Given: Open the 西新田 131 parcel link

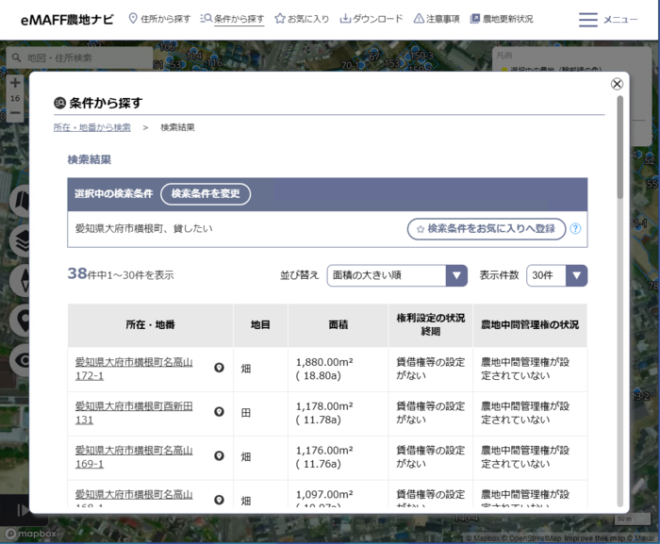Looking at the screenshot, I should pyautogui.click(x=134, y=413).
